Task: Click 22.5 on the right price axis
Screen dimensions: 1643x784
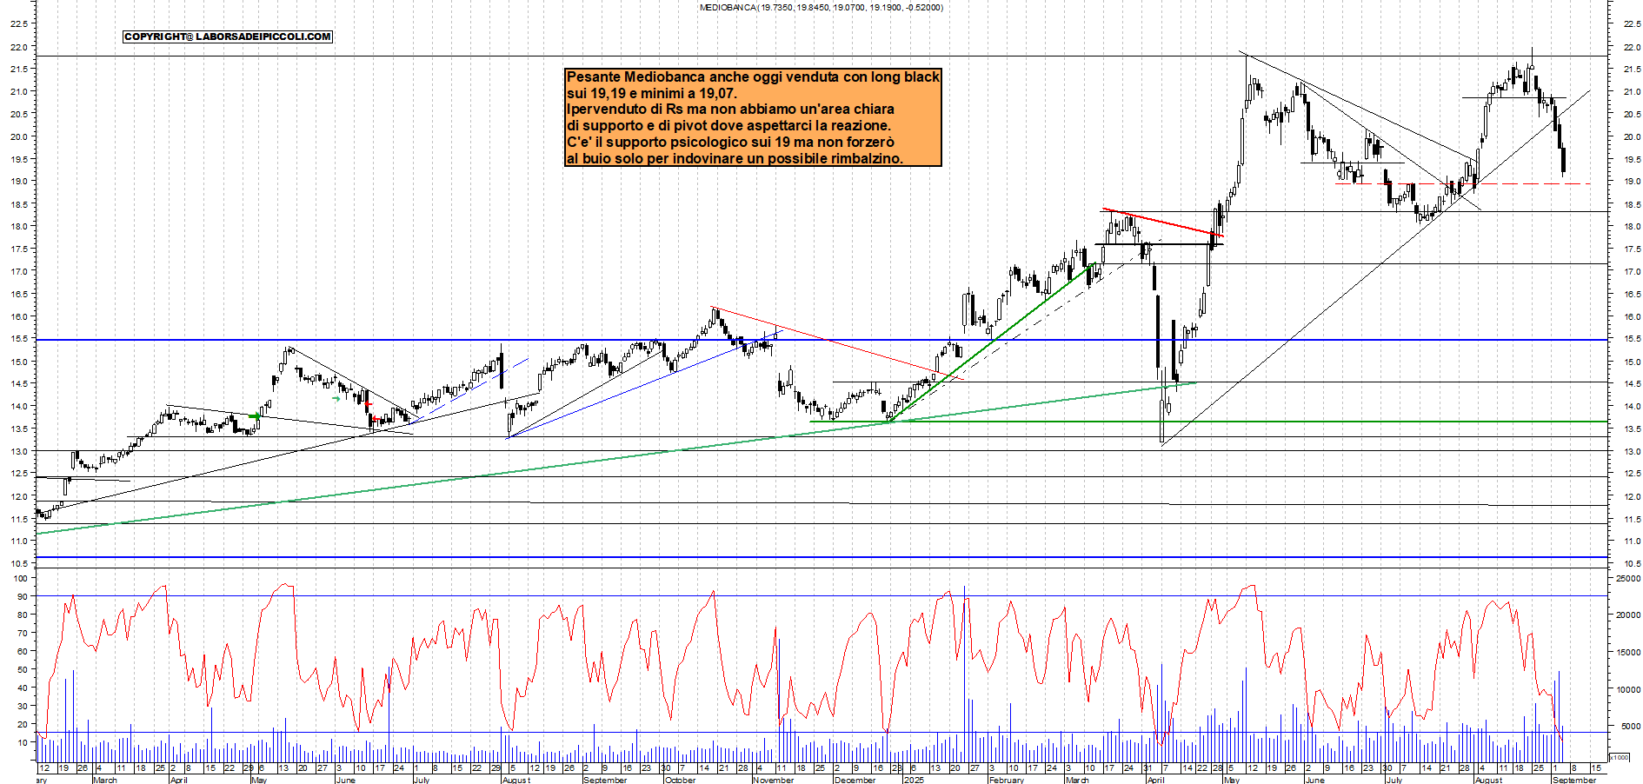Action: pyautogui.click(x=1631, y=24)
